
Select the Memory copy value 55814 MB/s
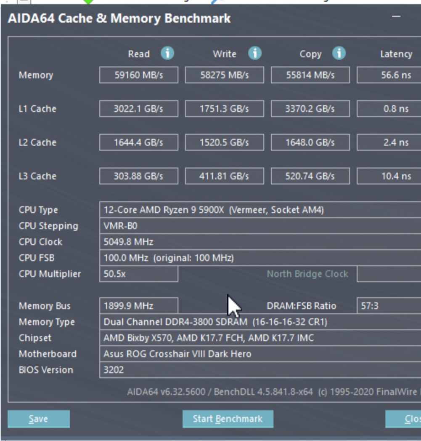tap(310, 75)
